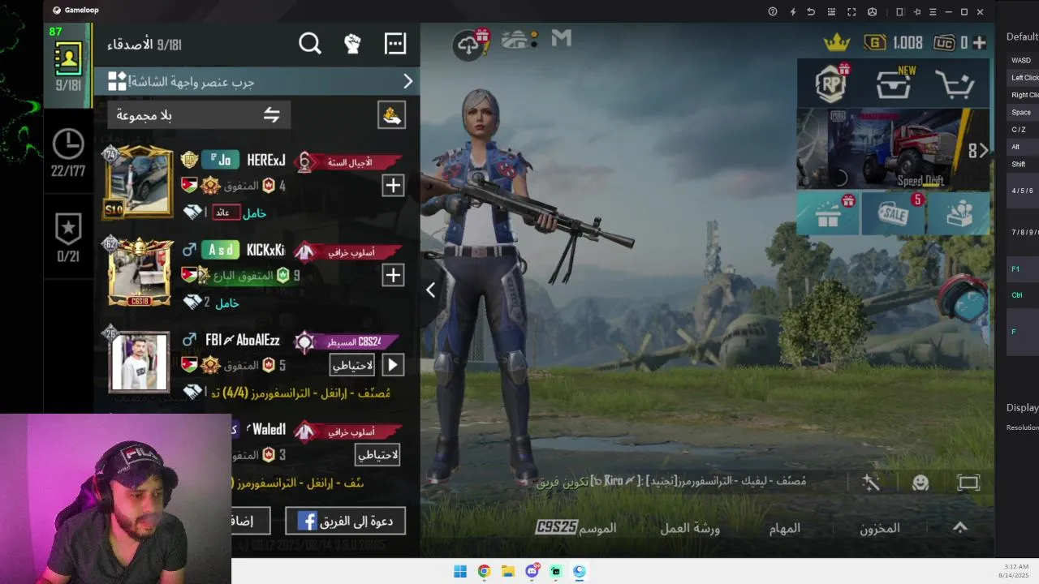
Task: Click the sparkle magic wand icon
Action: pos(871,483)
